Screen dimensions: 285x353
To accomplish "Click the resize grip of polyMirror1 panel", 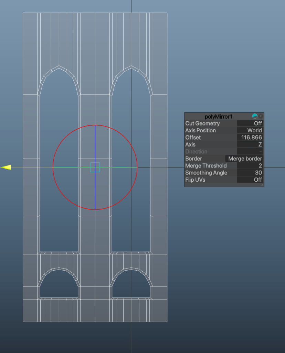I will pyautogui.click(x=262, y=185).
